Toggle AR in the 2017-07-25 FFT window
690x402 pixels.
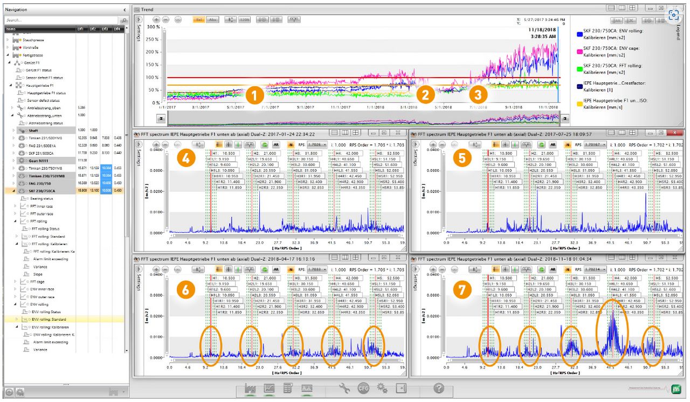click(x=554, y=144)
